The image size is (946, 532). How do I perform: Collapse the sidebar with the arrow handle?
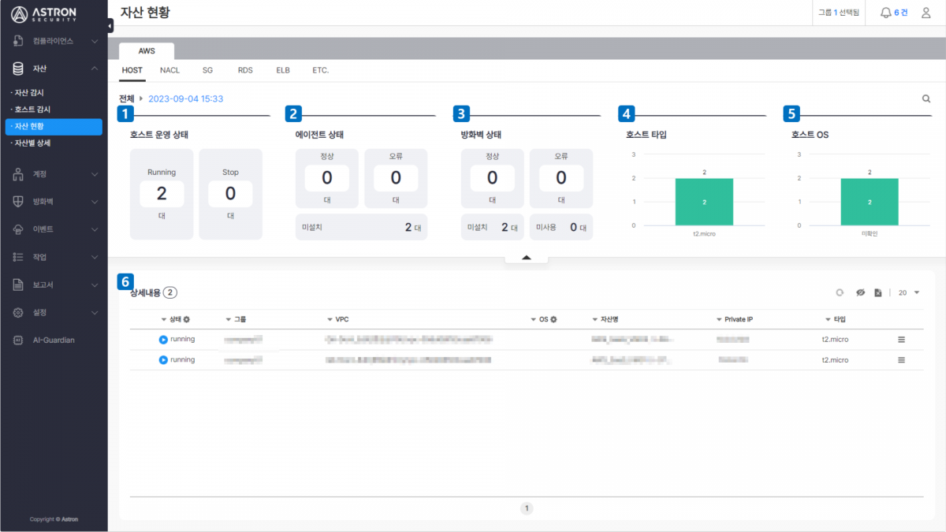tap(110, 26)
